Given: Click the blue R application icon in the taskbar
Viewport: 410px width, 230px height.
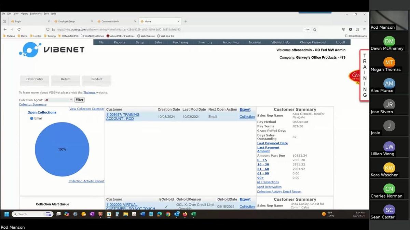Looking at the screenshot, I should [x=109, y=215].
